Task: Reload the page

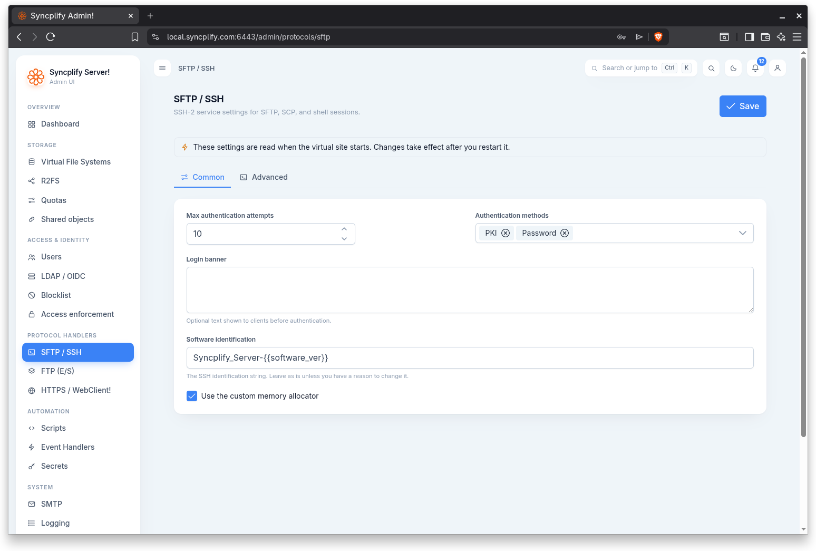Action: click(x=51, y=37)
